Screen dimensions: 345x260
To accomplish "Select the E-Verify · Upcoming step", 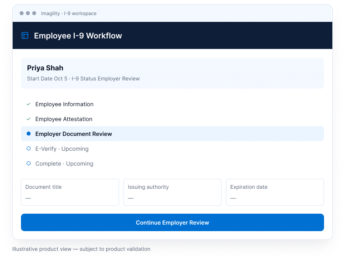I will coord(172,149).
